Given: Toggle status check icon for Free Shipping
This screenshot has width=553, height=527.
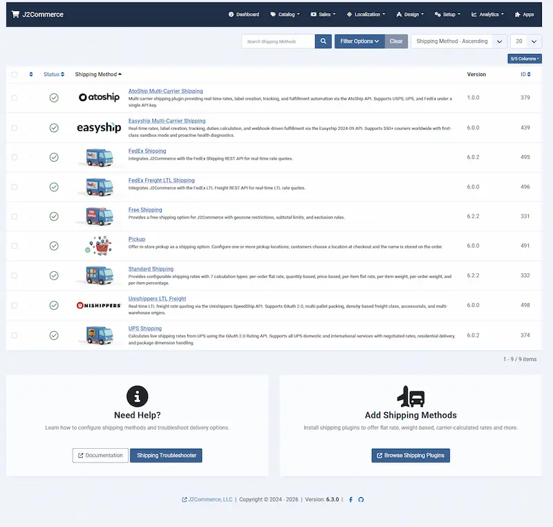Looking at the screenshot, I should point(54,216).
